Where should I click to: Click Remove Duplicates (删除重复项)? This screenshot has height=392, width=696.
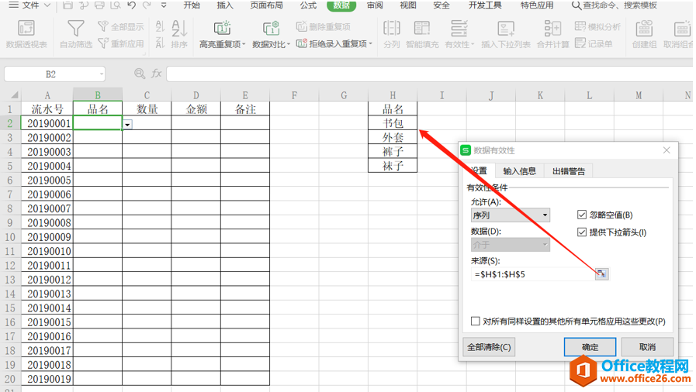(324, 26)
